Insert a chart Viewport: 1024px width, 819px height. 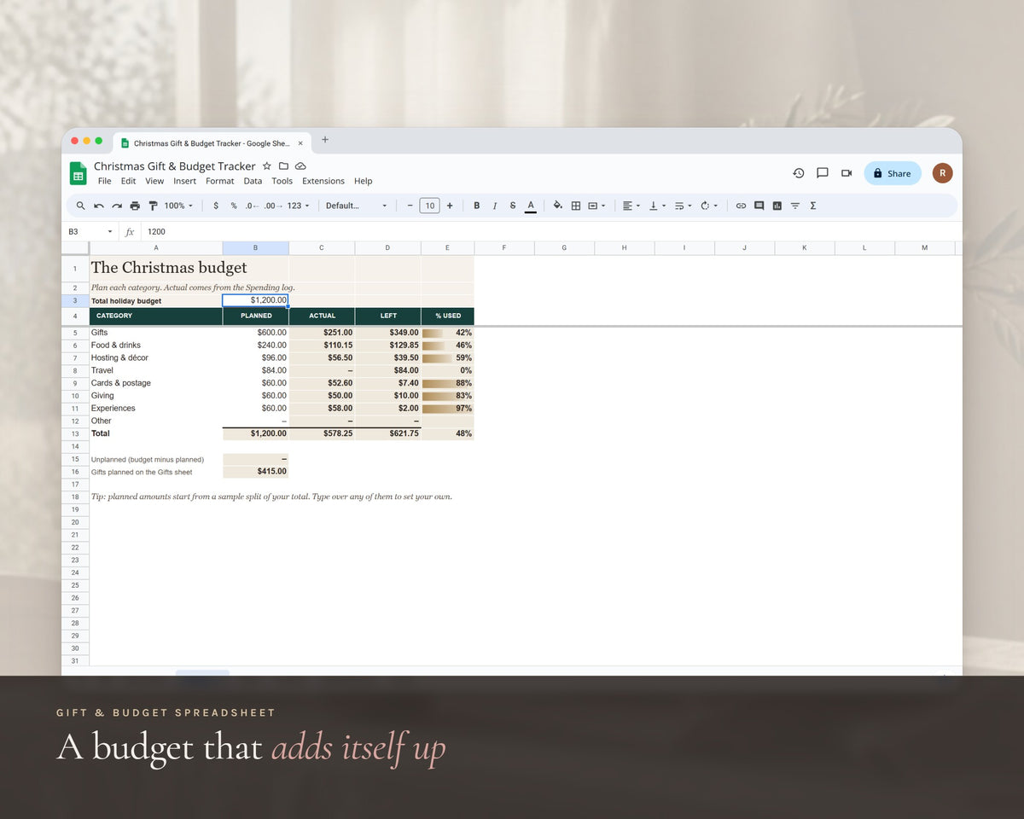point(777,206)
